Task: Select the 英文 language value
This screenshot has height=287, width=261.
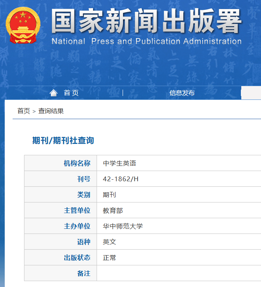Action: click(109, 242)
